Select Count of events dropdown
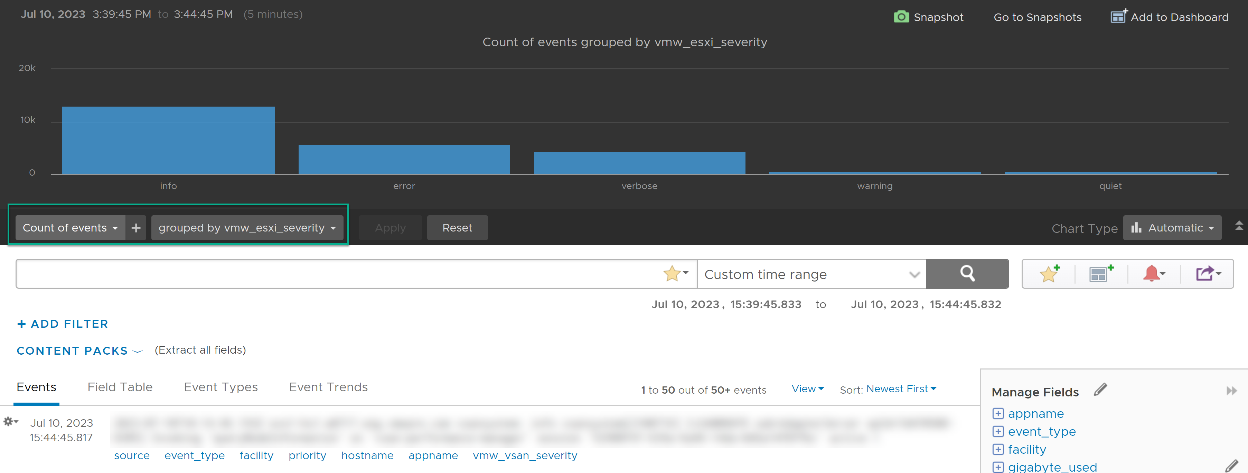 [70, 227]
